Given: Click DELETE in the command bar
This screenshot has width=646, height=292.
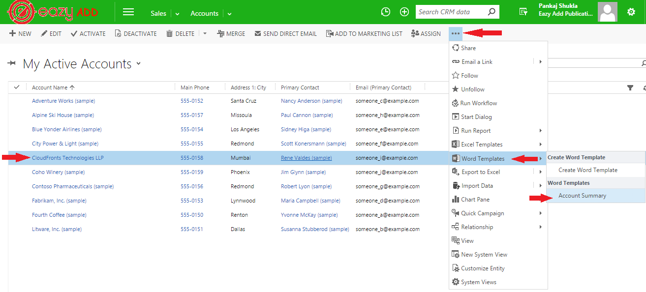Looking at the screenshot, I should (x=181, y=34).
